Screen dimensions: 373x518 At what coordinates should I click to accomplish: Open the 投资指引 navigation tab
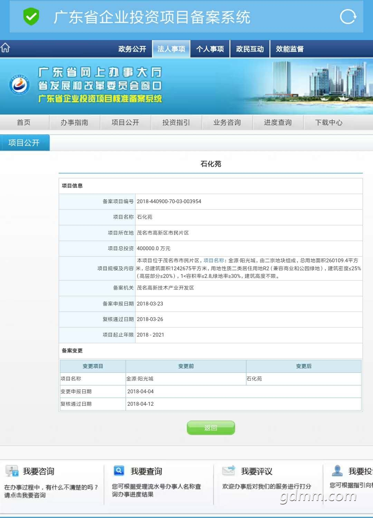176,122
